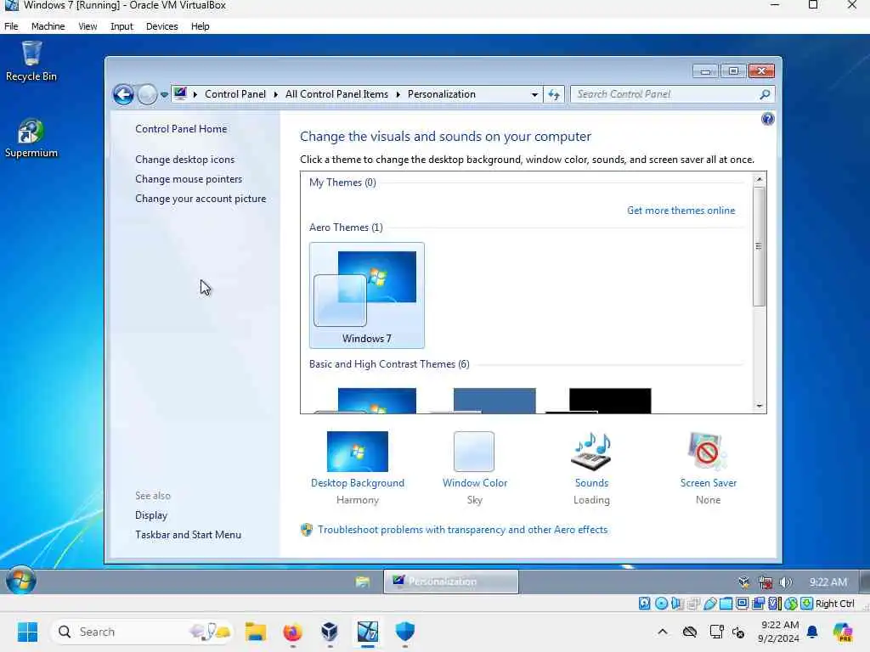The width and height of the screenshot is (870, 652).
Task: Open the VirtualBox View menu
Action: tap(88, 26)
